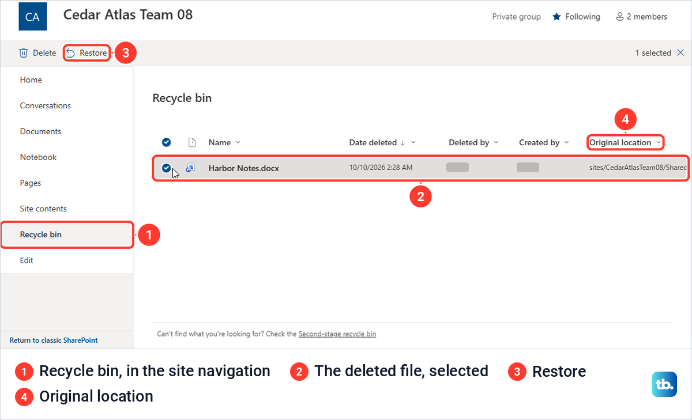This screenshot has height=420, width=692.
Task: Click the Following star icon
Action: tap(556, 17)
